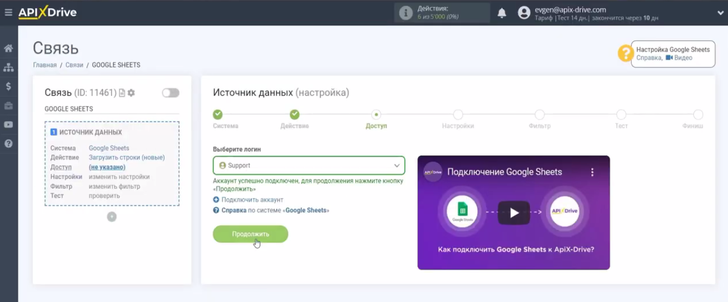Image resolution: width=728 pixels, height=302 pixels.
Task: Open the connection settings gear icon
Action: (x=131, y=93)
